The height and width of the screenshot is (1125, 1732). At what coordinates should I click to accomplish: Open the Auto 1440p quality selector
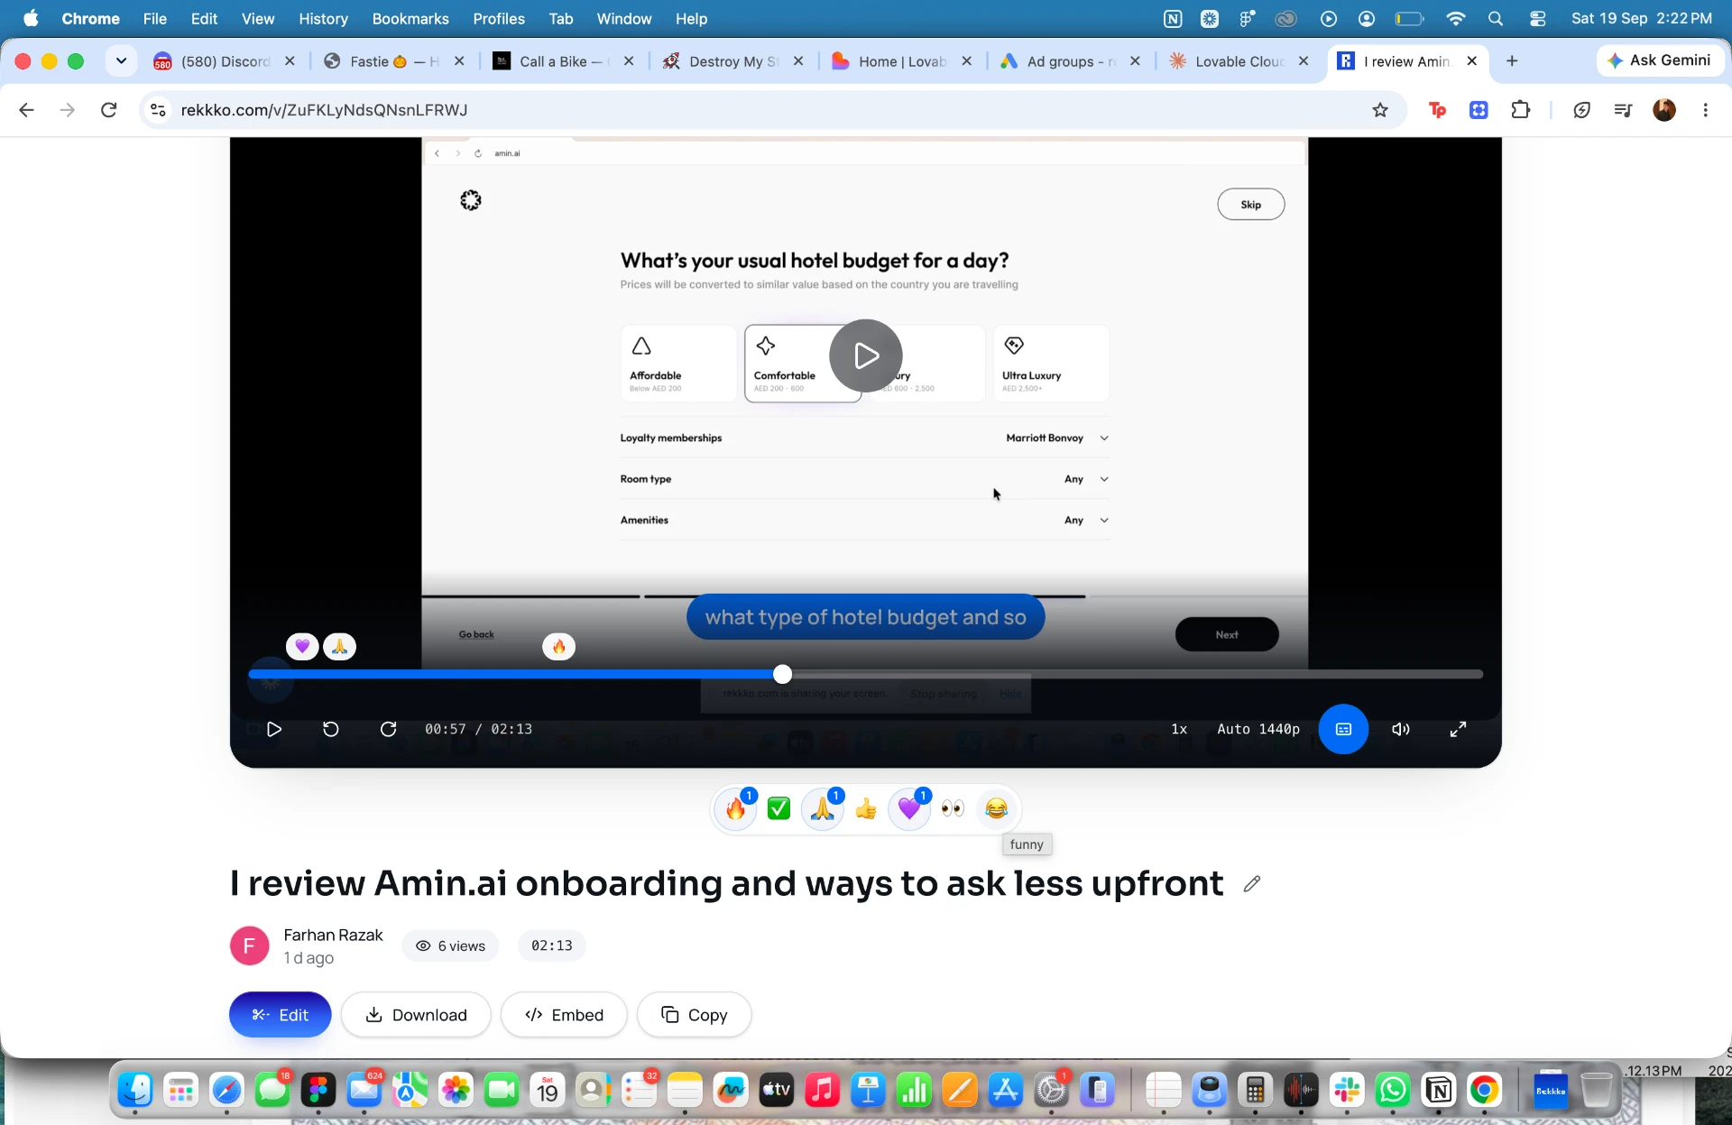click(x=1258, y=729)
